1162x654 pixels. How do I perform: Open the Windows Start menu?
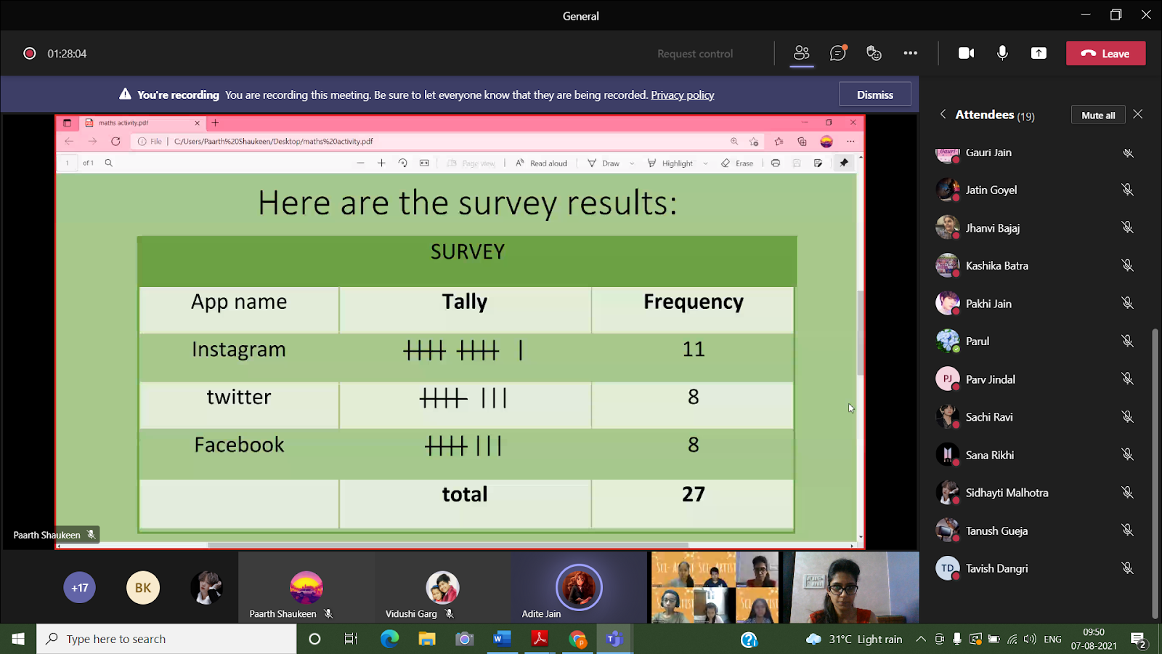click(x=18, y=639)
